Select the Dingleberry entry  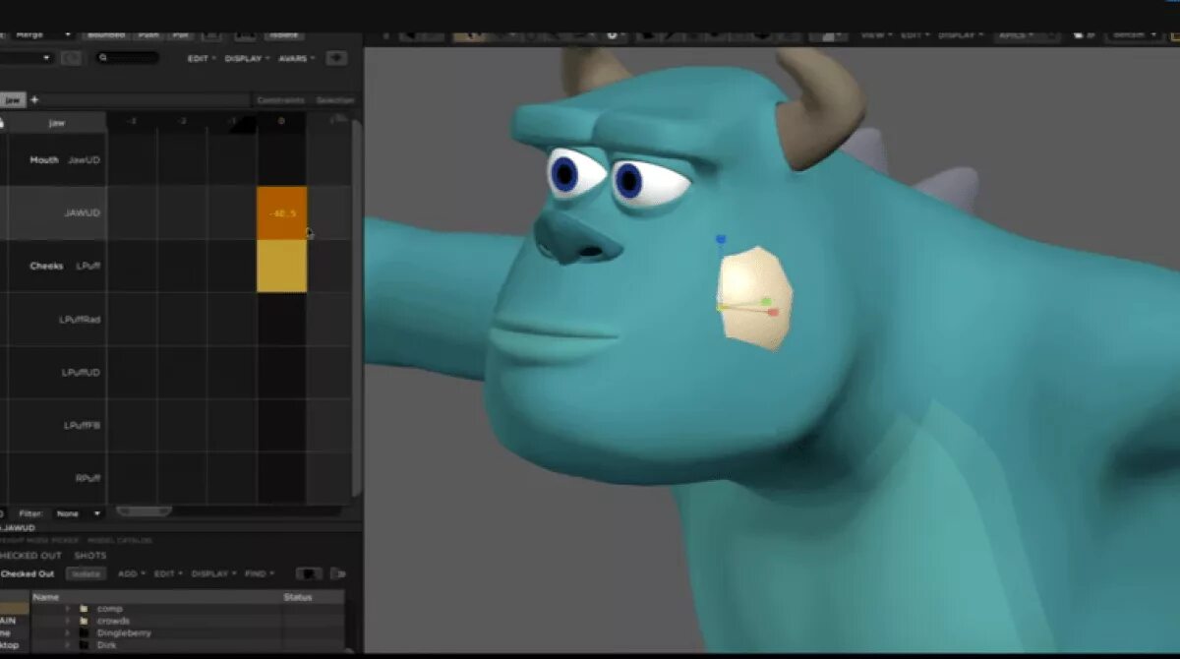pyautogui.click(x=124, y=632)
